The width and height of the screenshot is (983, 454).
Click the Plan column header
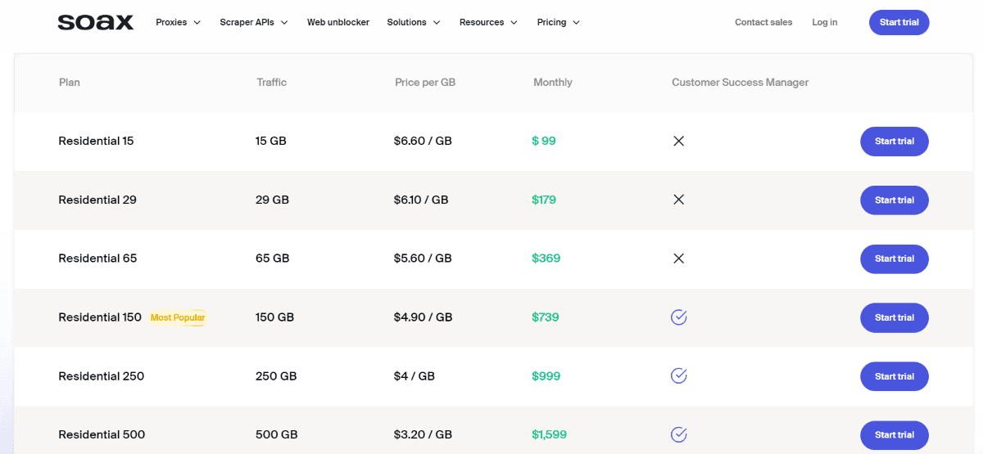tap(70, 83)
